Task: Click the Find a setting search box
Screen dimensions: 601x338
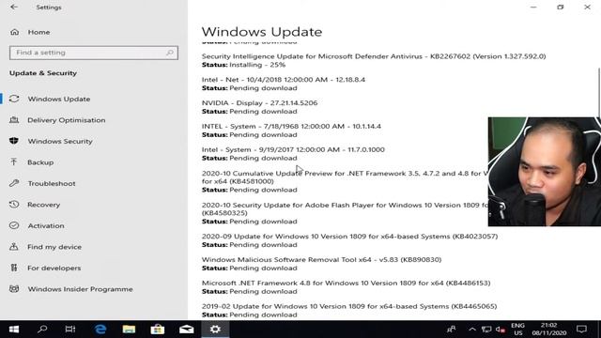Action: (94, 53)
